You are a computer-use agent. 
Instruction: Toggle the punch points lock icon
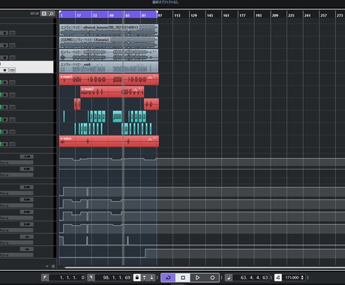pyautogui.click(x=136, y=277)
